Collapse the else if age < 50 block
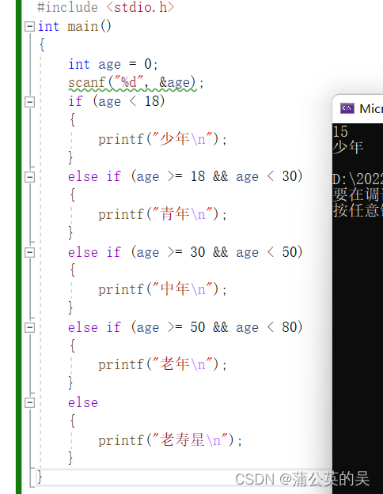Image resolution: width=383 pixels, height=494 pixels. pos(29,252)
